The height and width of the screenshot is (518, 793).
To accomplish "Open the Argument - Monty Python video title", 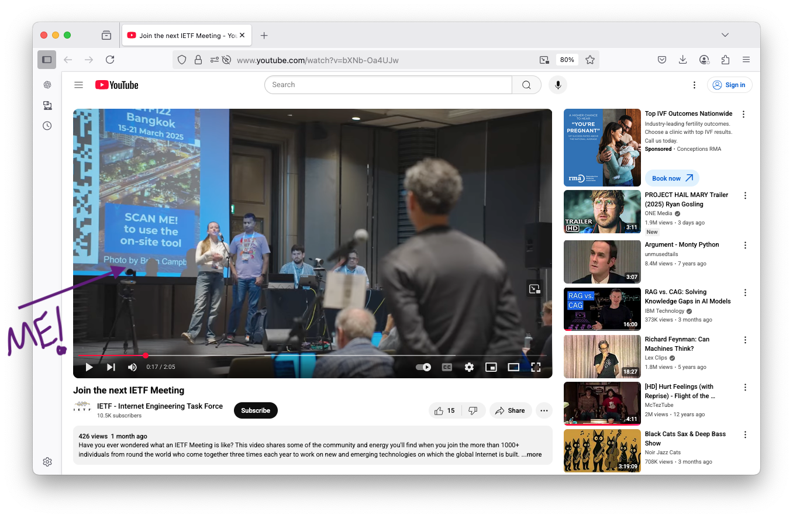I will 682,245.
